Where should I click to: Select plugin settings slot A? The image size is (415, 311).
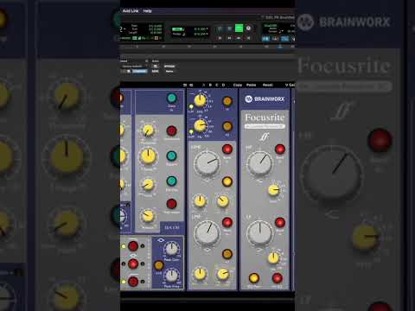pos(203,85)
